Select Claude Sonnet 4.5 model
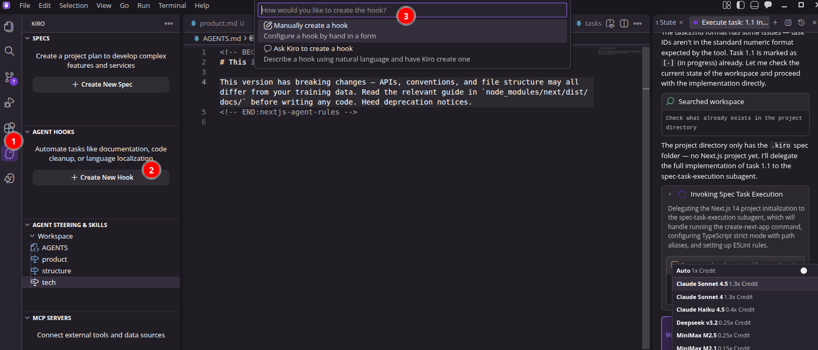This screenshot has width=818, height=350. [745, 284]
